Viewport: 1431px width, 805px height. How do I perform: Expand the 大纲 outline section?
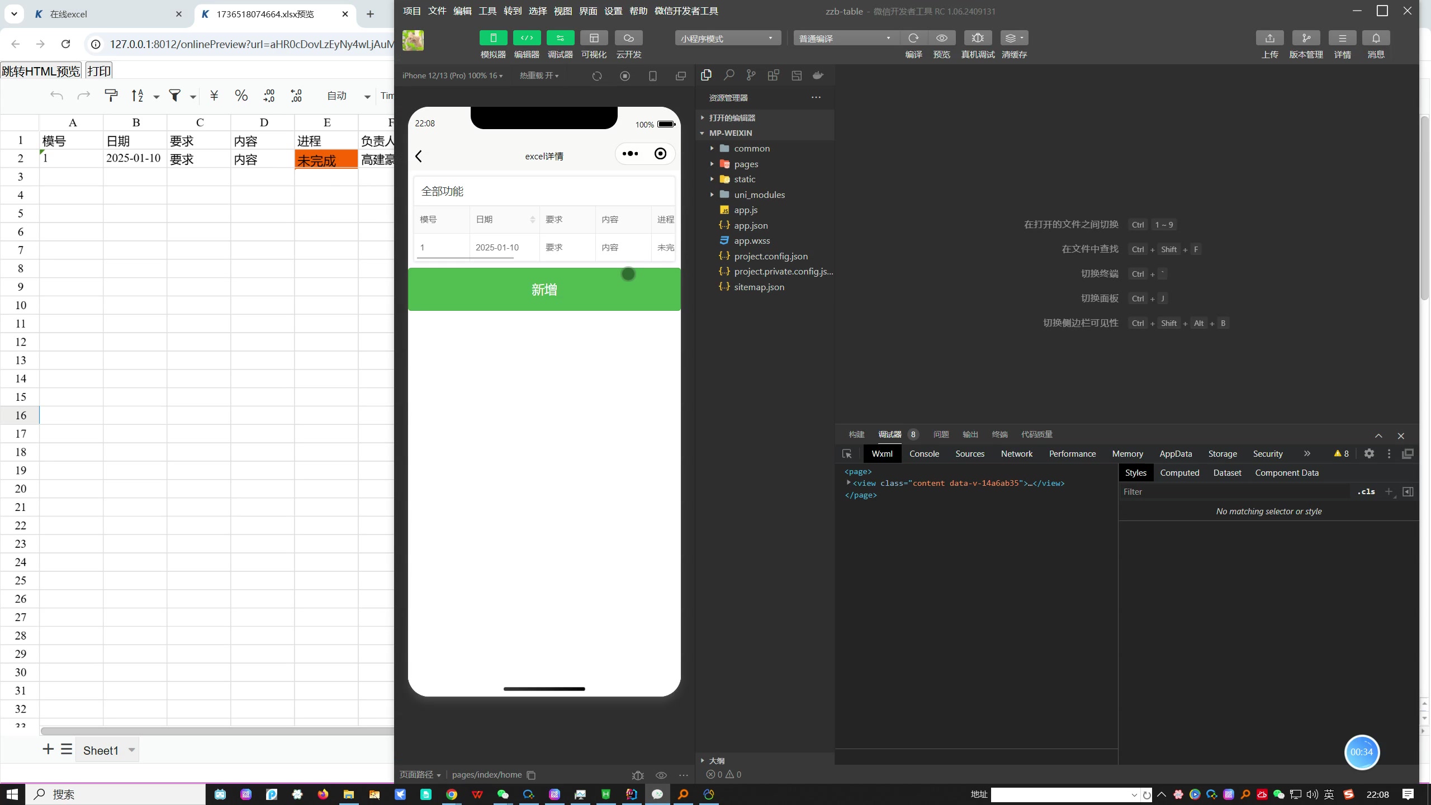pyautogui.click(x=765, y=760)
